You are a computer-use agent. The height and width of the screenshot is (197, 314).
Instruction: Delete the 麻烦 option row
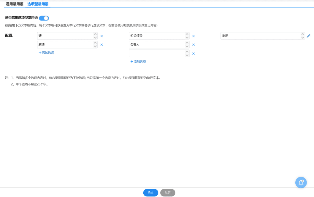click(x=102, y=45)
